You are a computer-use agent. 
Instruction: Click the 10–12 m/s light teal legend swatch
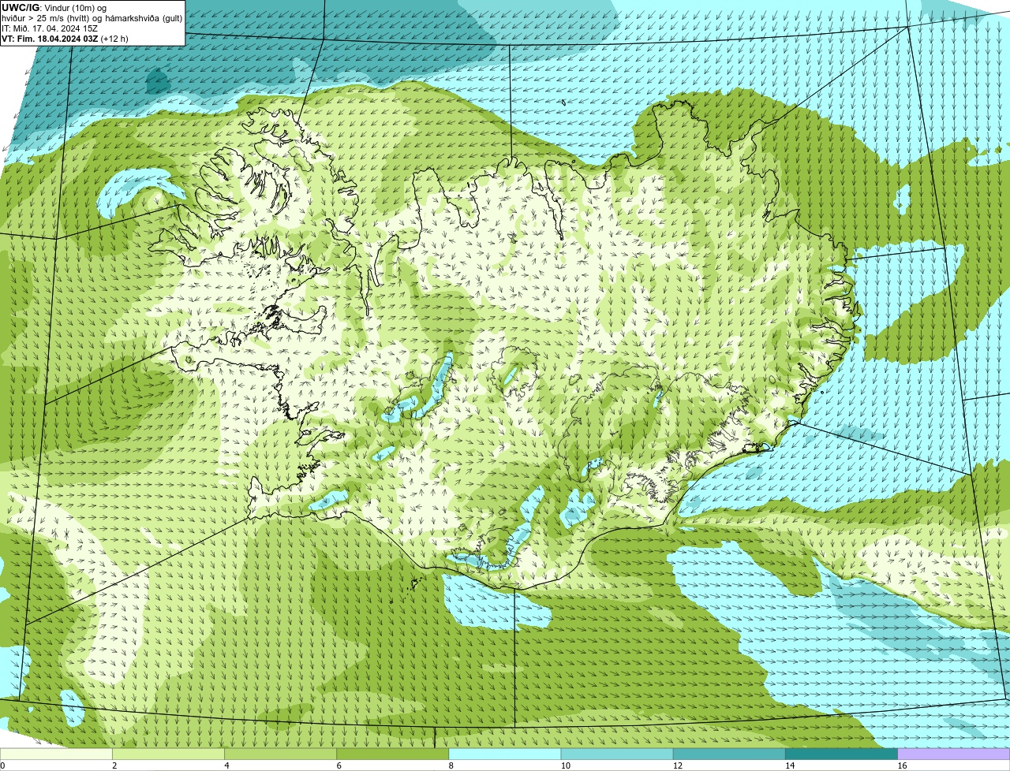tap(617, 754)
